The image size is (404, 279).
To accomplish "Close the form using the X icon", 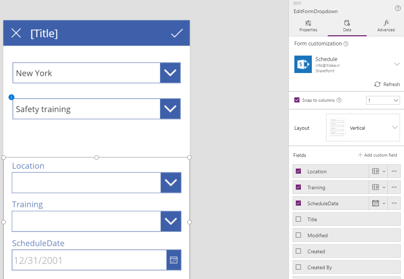I will (x=16, y=33).
